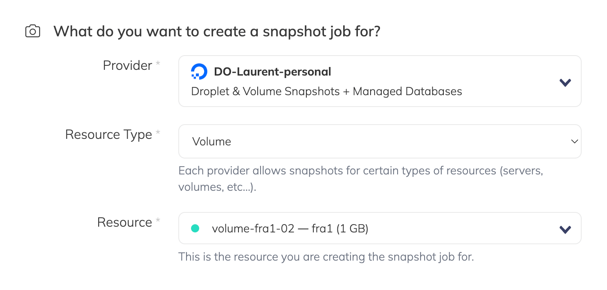Open the Resource Type dropdown arrow
This screenshot has height=290, width=607.
click(x=574, y=141)
